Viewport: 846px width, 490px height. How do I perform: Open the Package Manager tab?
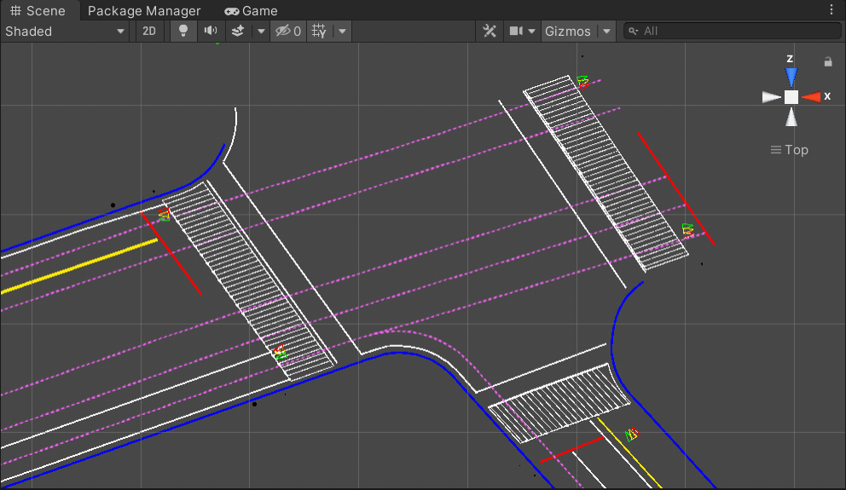point(144,11)
